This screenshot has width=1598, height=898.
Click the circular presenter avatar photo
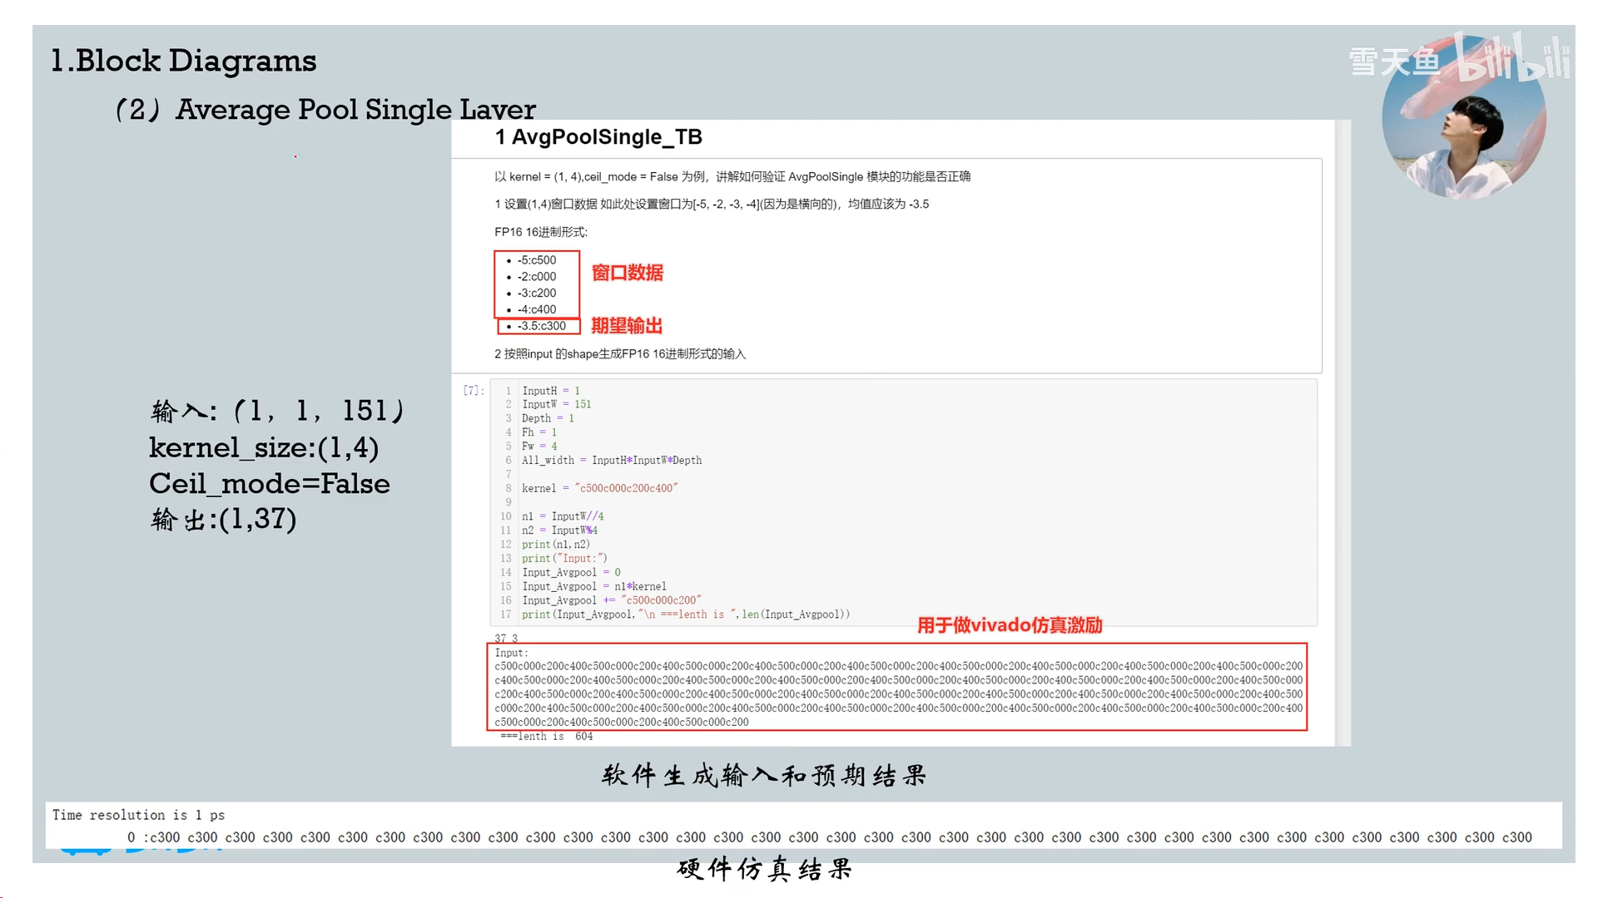1463,125
